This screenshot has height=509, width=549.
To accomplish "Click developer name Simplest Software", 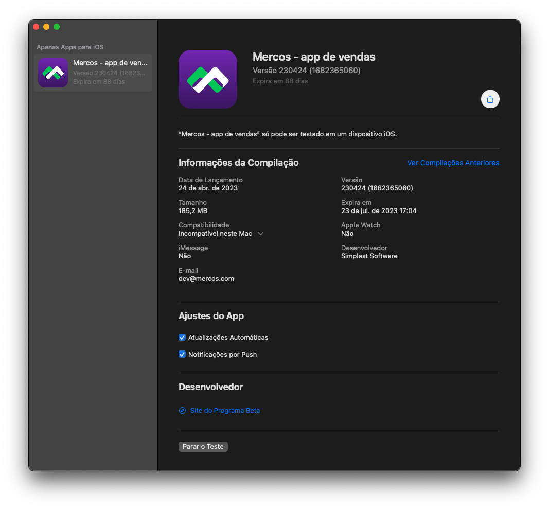I will 369,256.
